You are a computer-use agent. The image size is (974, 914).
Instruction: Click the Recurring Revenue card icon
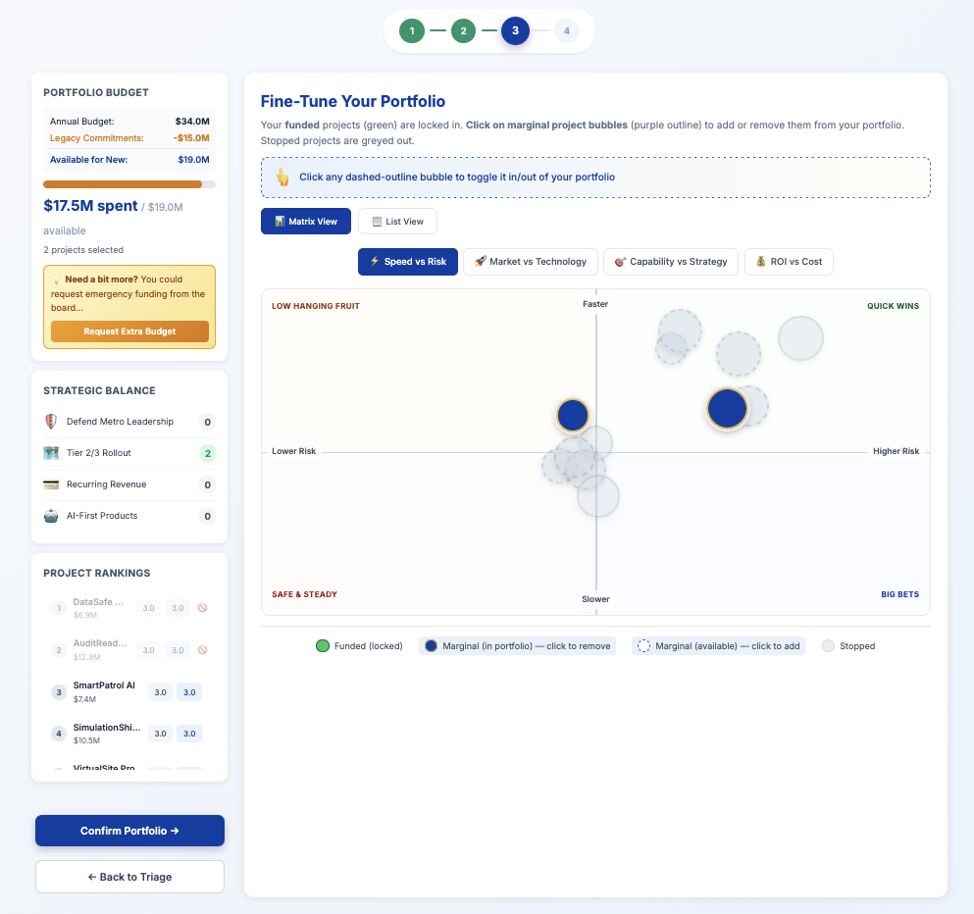click(x=51, y=484)
